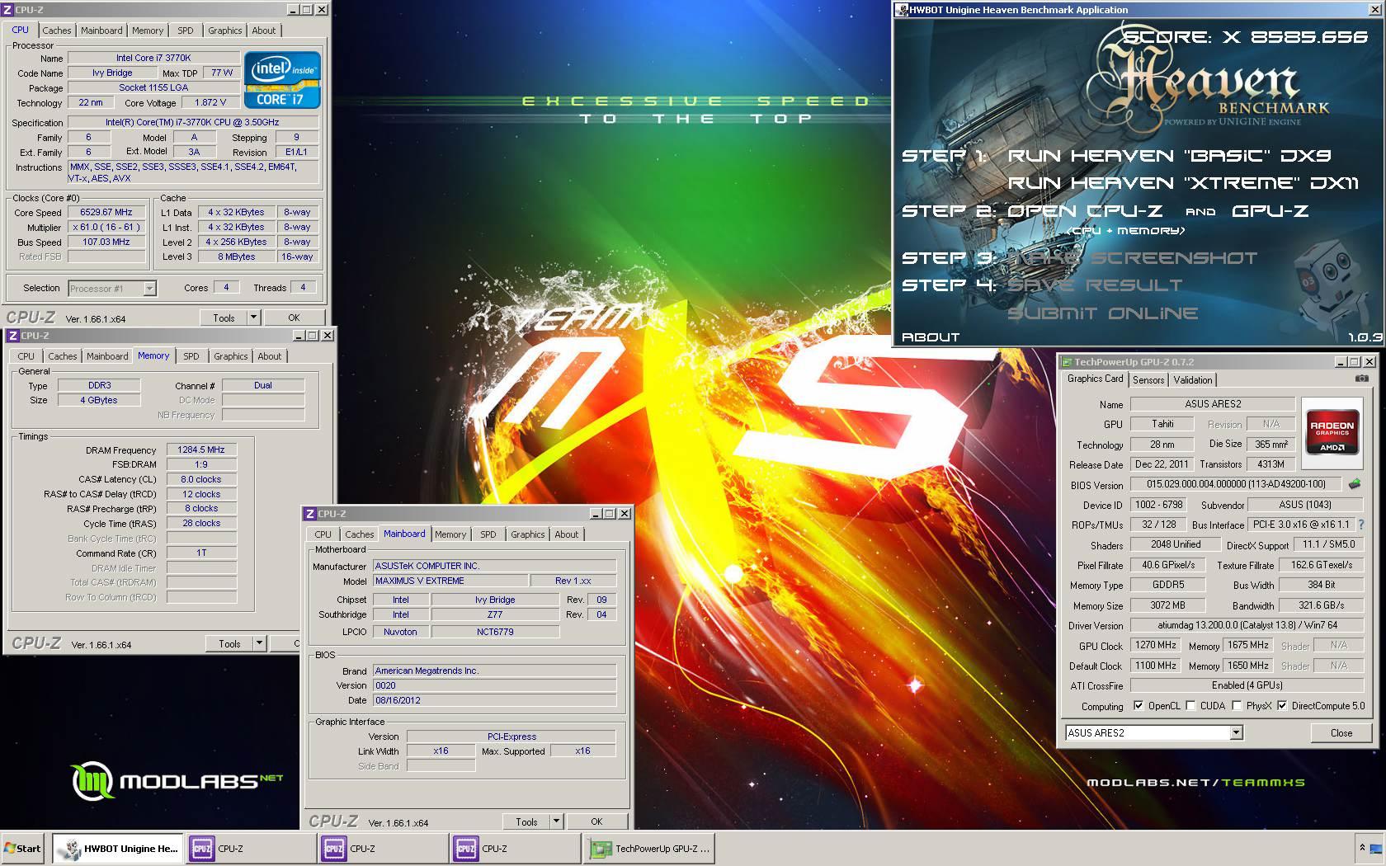This screenshot has width=1386, height=866.
Task: Show hidden system tray icons arrow
Action: [1362, 848]
